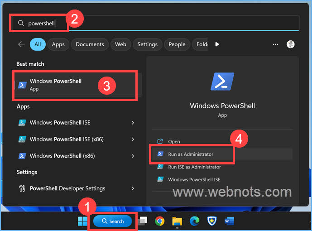The height and width of the screenshot is (231, 312).
Task: Switch to the Documents filter tab
Action: click(90, 44)
